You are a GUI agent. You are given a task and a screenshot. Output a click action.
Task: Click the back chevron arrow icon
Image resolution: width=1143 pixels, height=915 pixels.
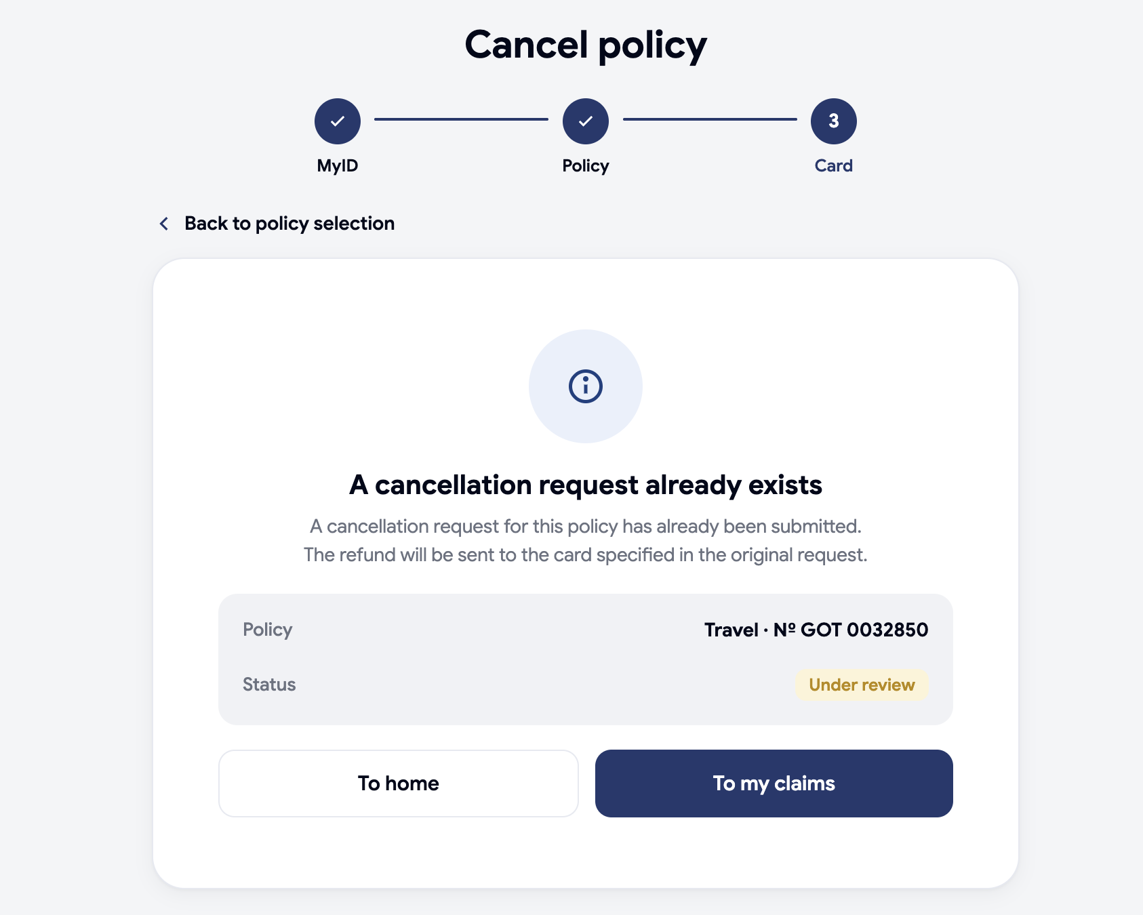pos(164,224)
